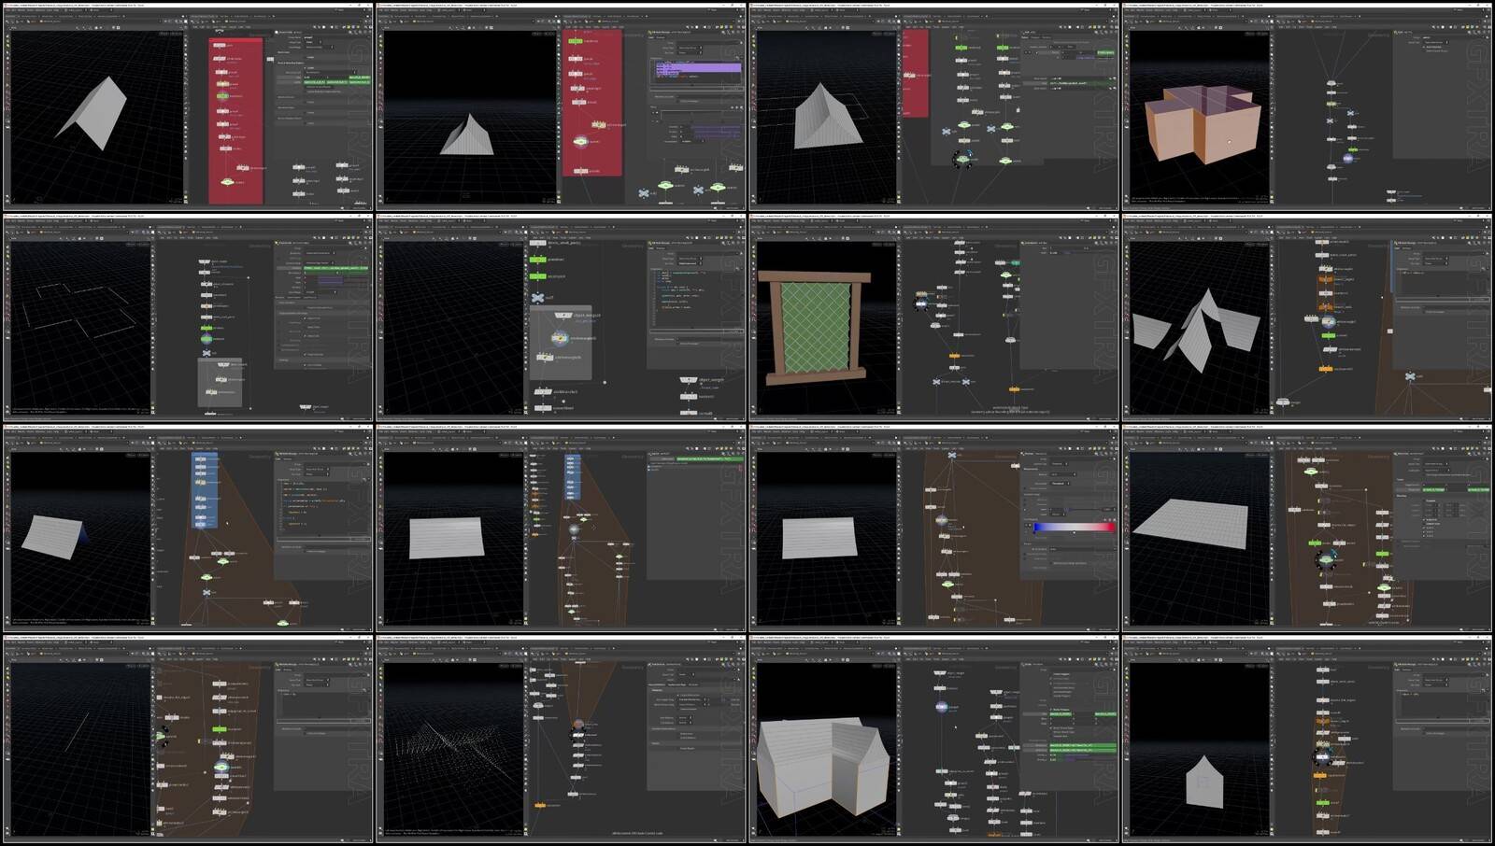This screenshot has height=846, width=1495.
Task: Select the ring-highlighted node in small house screenshot
Action: pos(1322,754)
